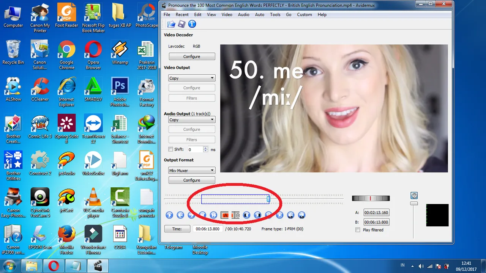This screenshot has height=273, width=486.
Task: Seek backward 60 seconds
Action: tap(290, 215)
